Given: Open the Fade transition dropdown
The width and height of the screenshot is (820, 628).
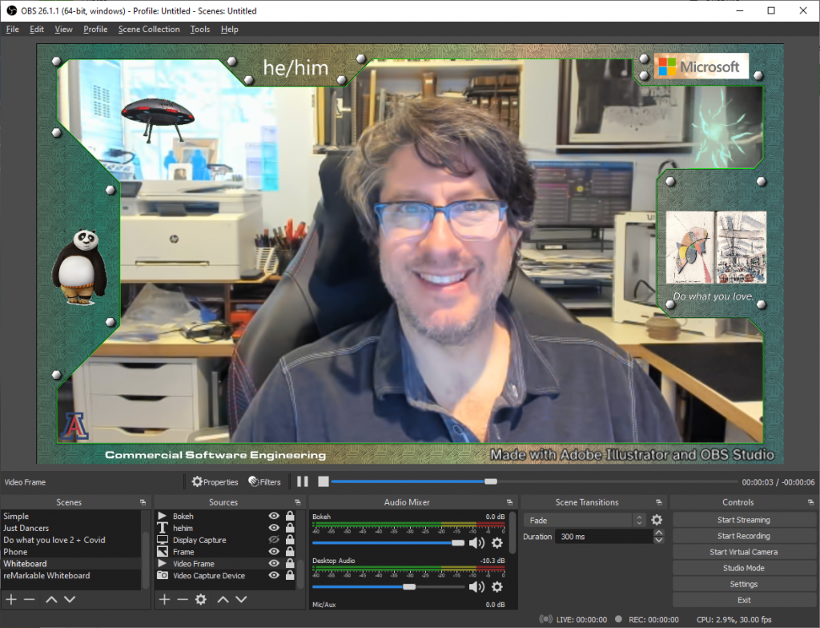Looking at the screenshot, I should (x=585, y=520).
